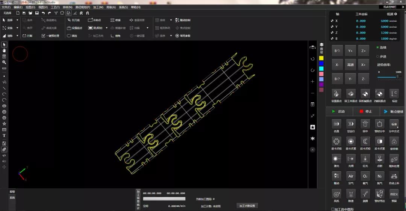The width and height of the screenshot is (406, 211).
Task: Turn on the 氧气 O2 gas button
Action: click(365, 176)
